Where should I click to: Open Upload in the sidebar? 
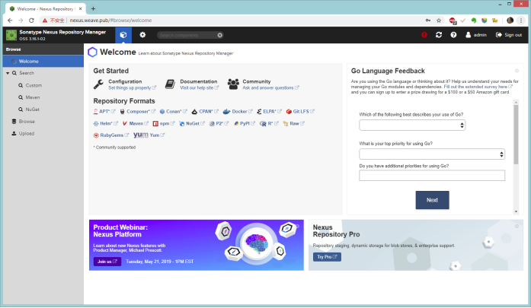(27, 134)
